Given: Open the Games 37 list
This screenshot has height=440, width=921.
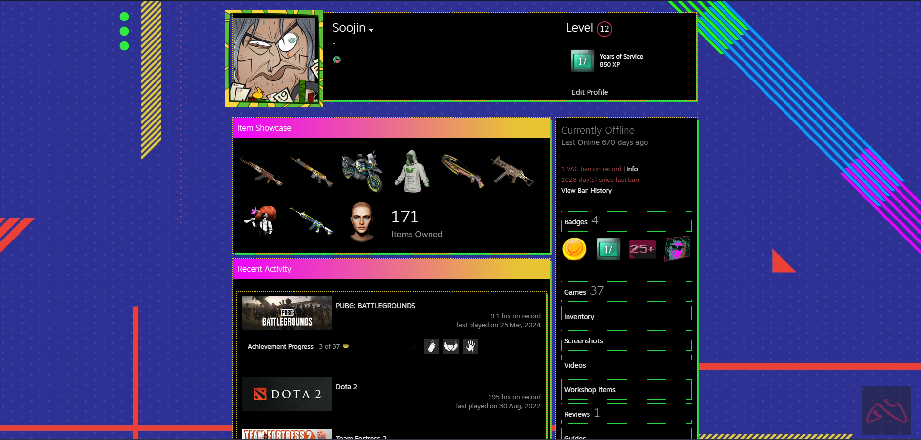Looking at the screenshot, I should coord(584,292).
